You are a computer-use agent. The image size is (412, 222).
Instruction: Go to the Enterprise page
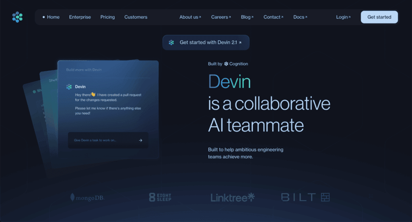tap(80, 17)
